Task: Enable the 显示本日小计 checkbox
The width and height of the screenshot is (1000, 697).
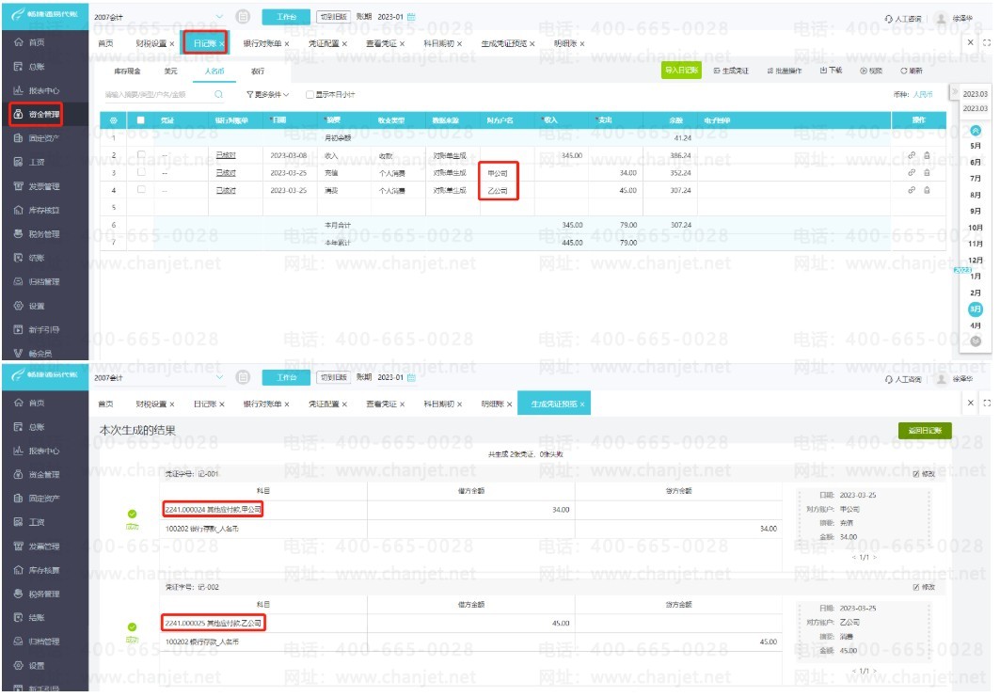Action: click(310, 94)
